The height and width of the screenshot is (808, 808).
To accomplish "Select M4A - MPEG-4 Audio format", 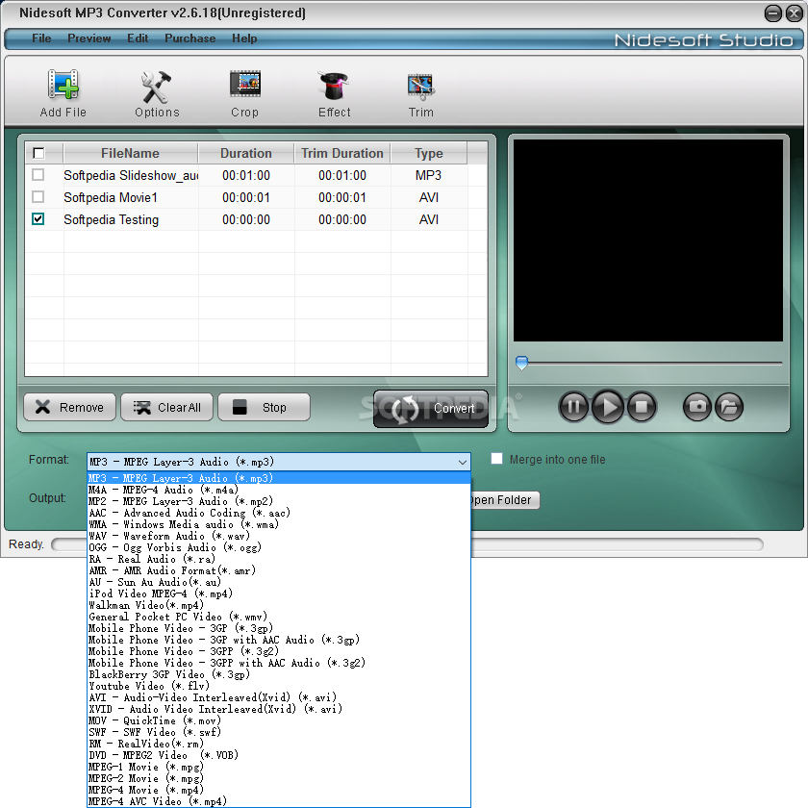I will [279, 490].
